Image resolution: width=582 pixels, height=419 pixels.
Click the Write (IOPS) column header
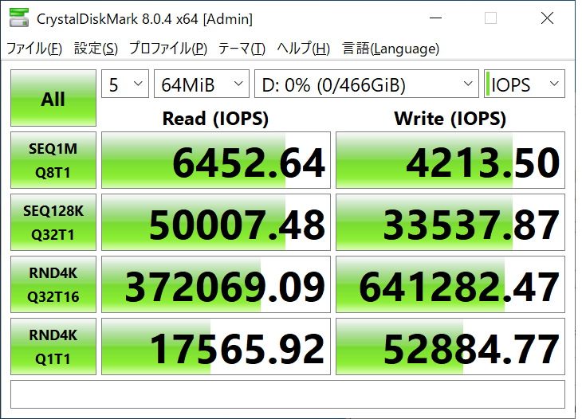tap(450, 119)
